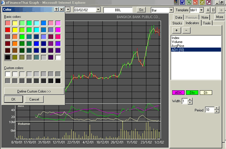Click the Color dialog help question mark
Viewport: 226px width, 149px height.
point(56,9)
